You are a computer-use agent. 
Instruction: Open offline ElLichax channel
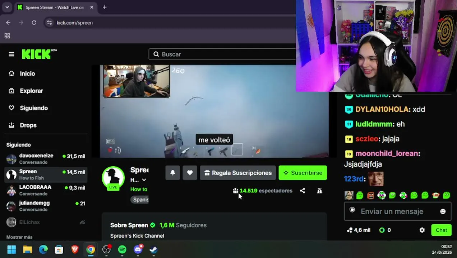click(x=46, y=222)
